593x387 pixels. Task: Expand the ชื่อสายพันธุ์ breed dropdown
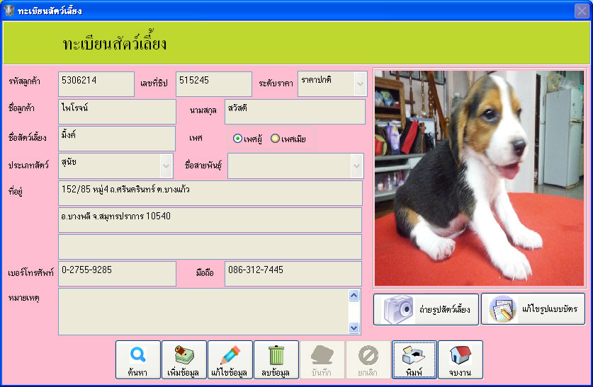click(x=356, y=166)
